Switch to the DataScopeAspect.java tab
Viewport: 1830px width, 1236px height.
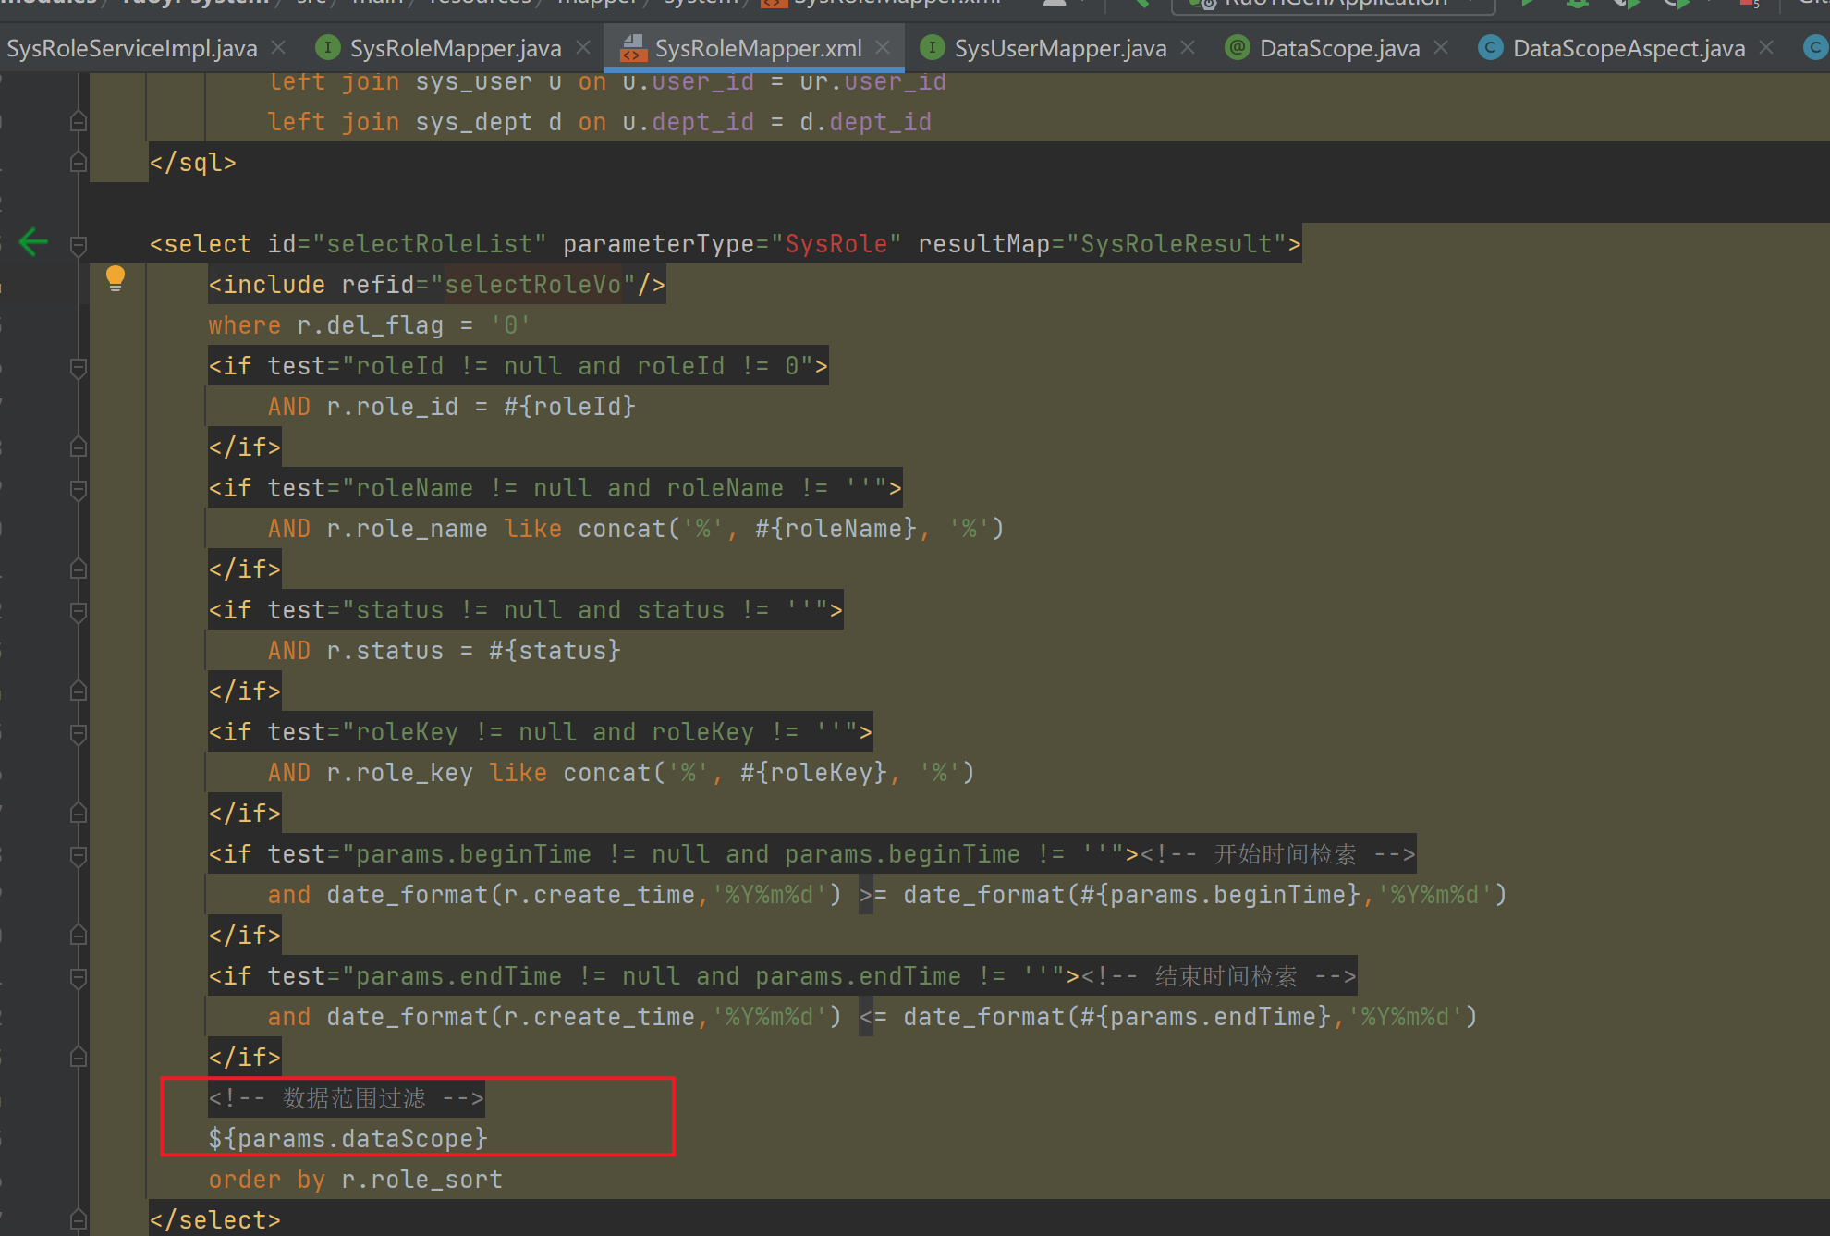(x=1629, y=48)
